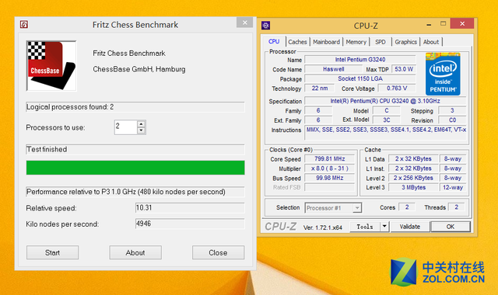This screenshot has height=295, width=498.
Task: Open the About tab in CPU-Z
Action: point(430,42)
